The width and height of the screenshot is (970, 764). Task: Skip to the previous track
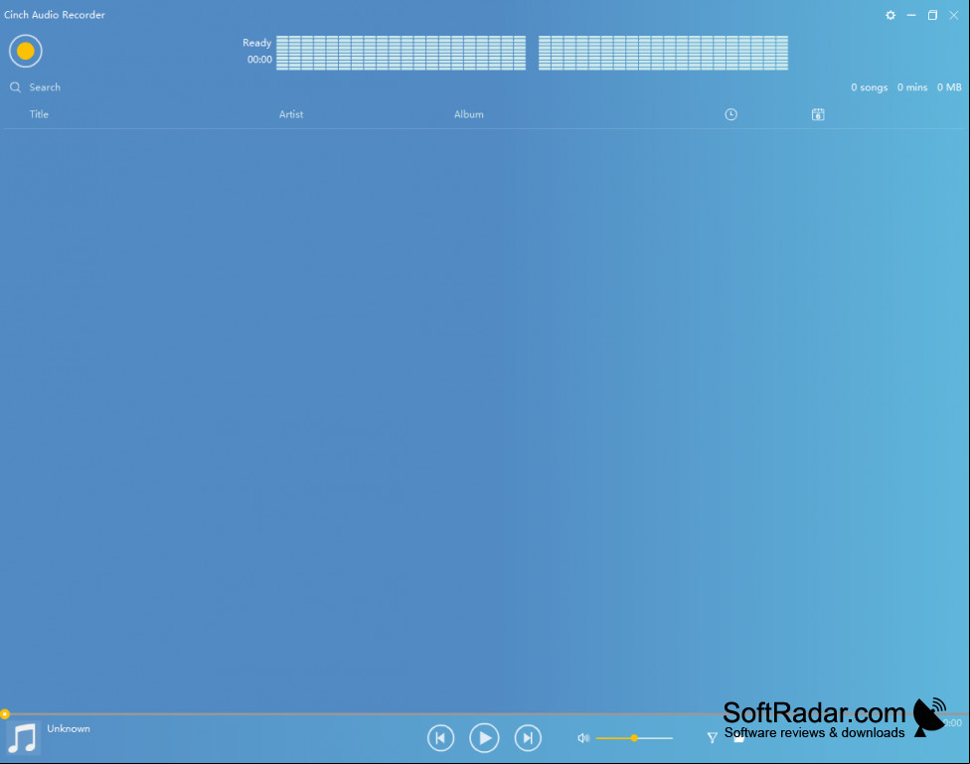(440, 738)
